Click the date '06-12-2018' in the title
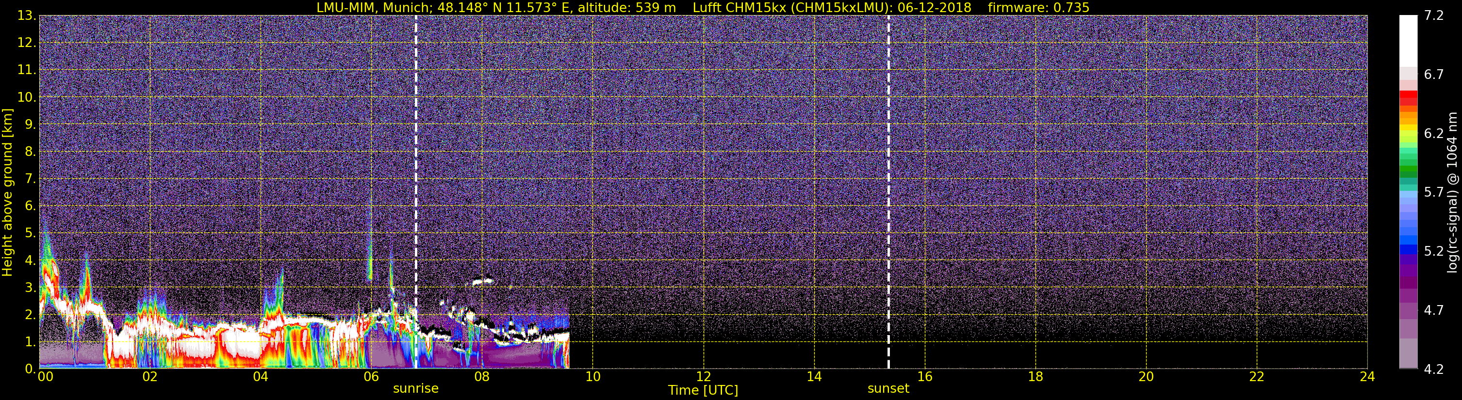The image size is (1462, 400). coord(934,7)
